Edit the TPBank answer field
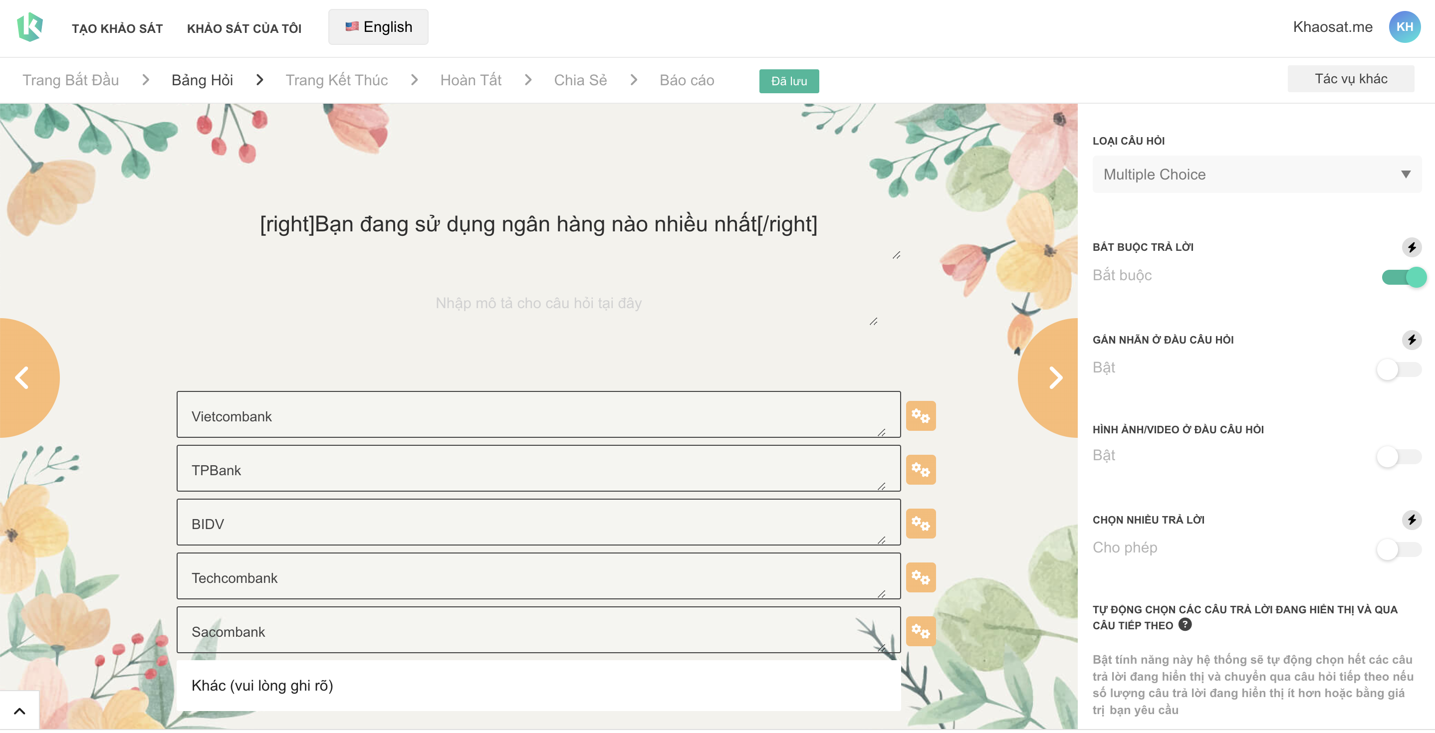 (x=539, y=469)
